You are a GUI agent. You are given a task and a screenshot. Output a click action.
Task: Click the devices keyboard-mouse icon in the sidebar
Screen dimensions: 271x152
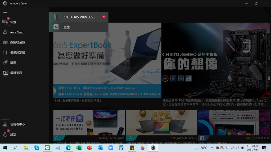pyautogui.click(x=5, y=22)
